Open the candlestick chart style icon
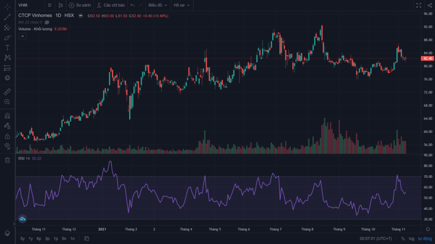The image size is (435, 244). (x=61, y=5)
